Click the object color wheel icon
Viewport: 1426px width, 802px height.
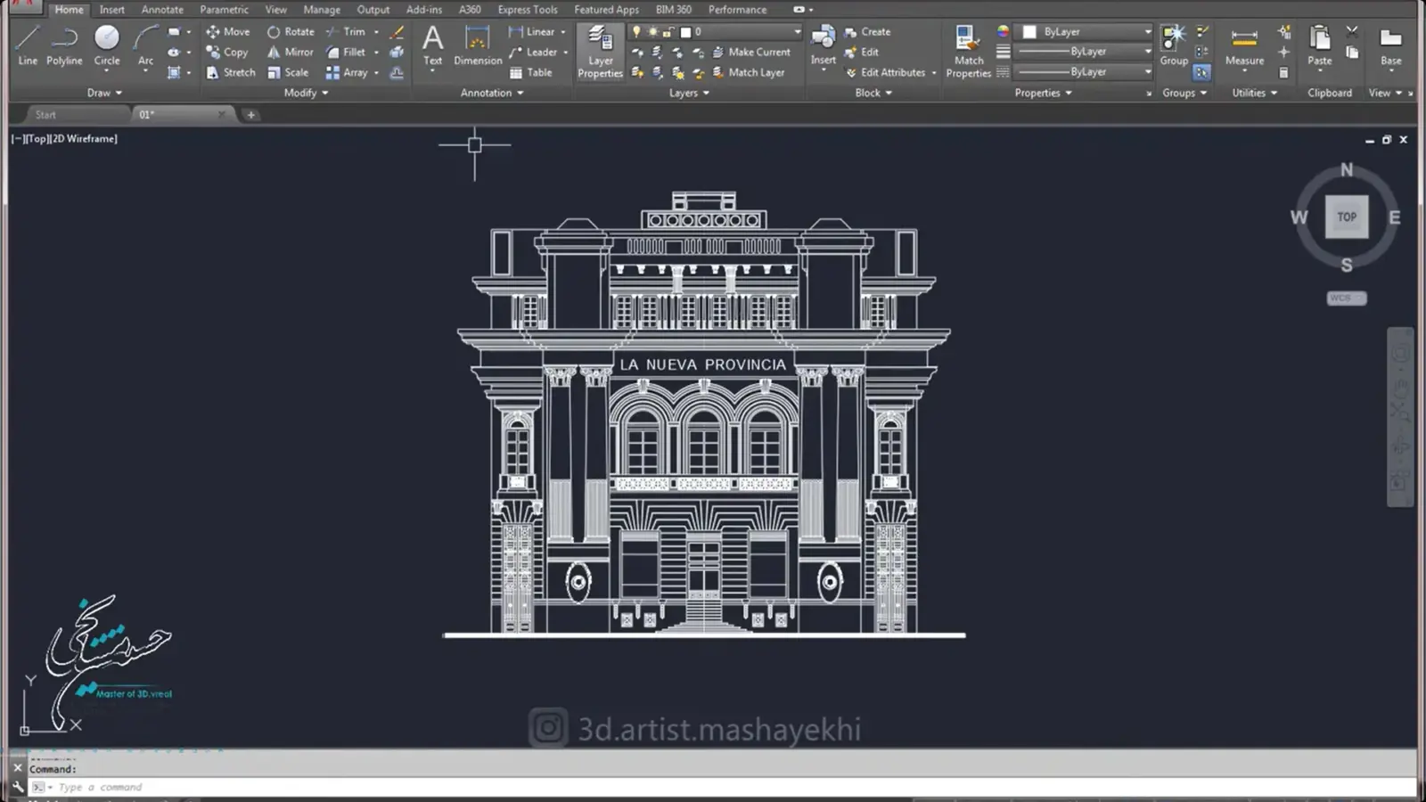(1004, 31)
